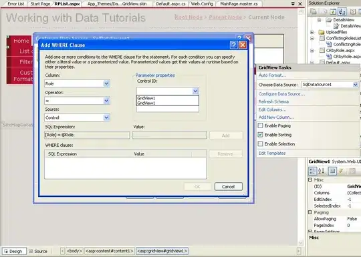Click the Cancel button in dialog
The image size is (361, 257).
229,187
